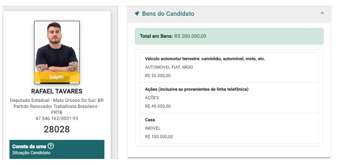Click the yellow Inapto status badge
Screen dimensions: 338x165
[57, 77]
